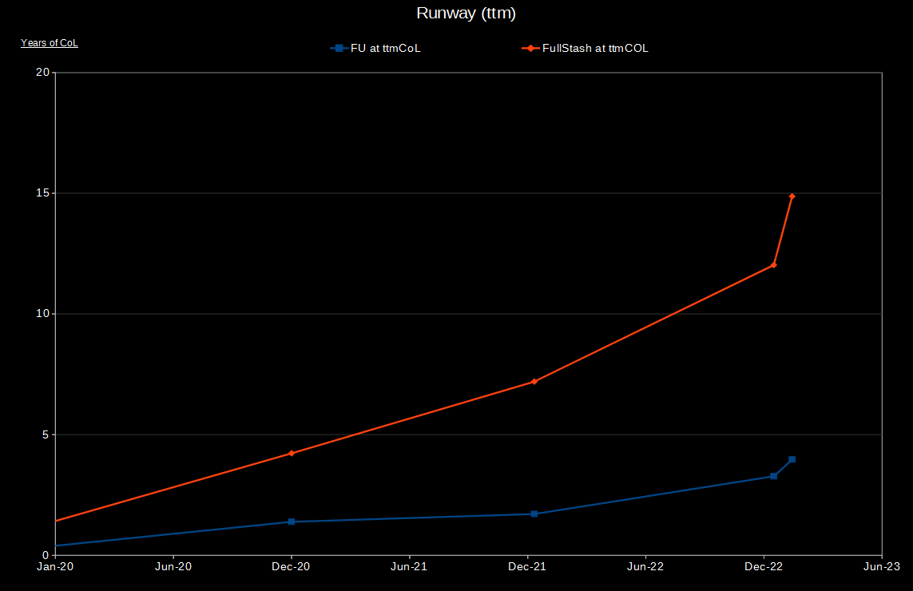The width and height of the screenshot is (913, 591).
Task: Click the y-axis label 5
Action: pos(46,434)
